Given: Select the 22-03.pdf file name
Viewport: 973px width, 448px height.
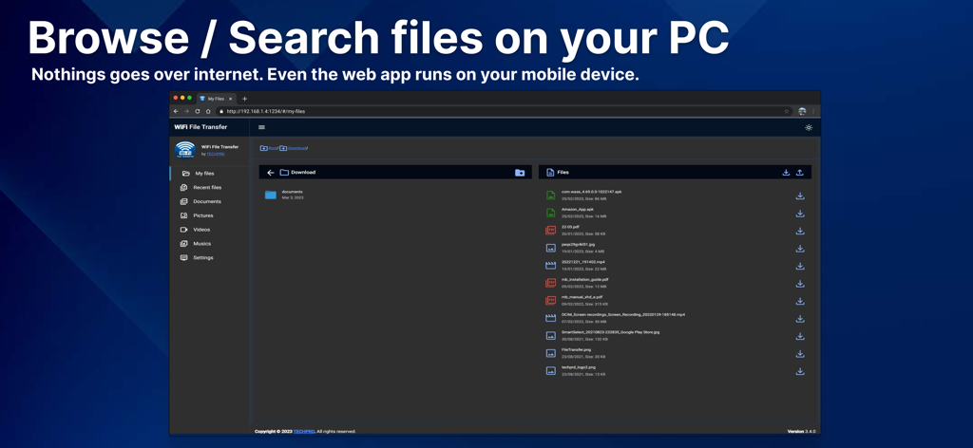Looking at the screenshot, I should click(x=570, y=227).
